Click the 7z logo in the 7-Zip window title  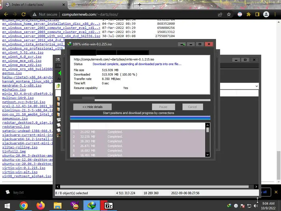coord(58,60)
